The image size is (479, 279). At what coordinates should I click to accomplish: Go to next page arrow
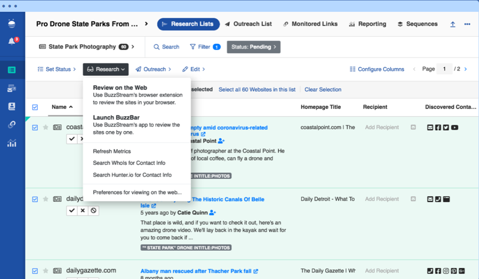(x=466, y=69)
